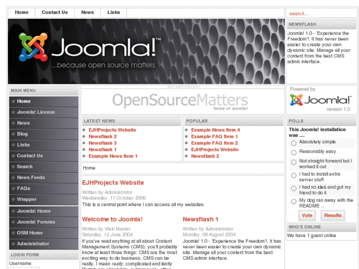Open the Welcome to Joomla! article heading
The height and width of the screenshot is (269, 359).
click(112, 219)
